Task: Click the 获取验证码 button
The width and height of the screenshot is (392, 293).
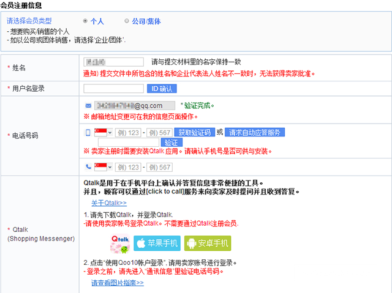Action: pos(194,132)
